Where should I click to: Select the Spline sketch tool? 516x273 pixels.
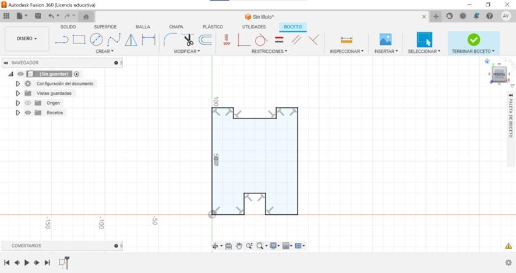click(x=114, y=40)
